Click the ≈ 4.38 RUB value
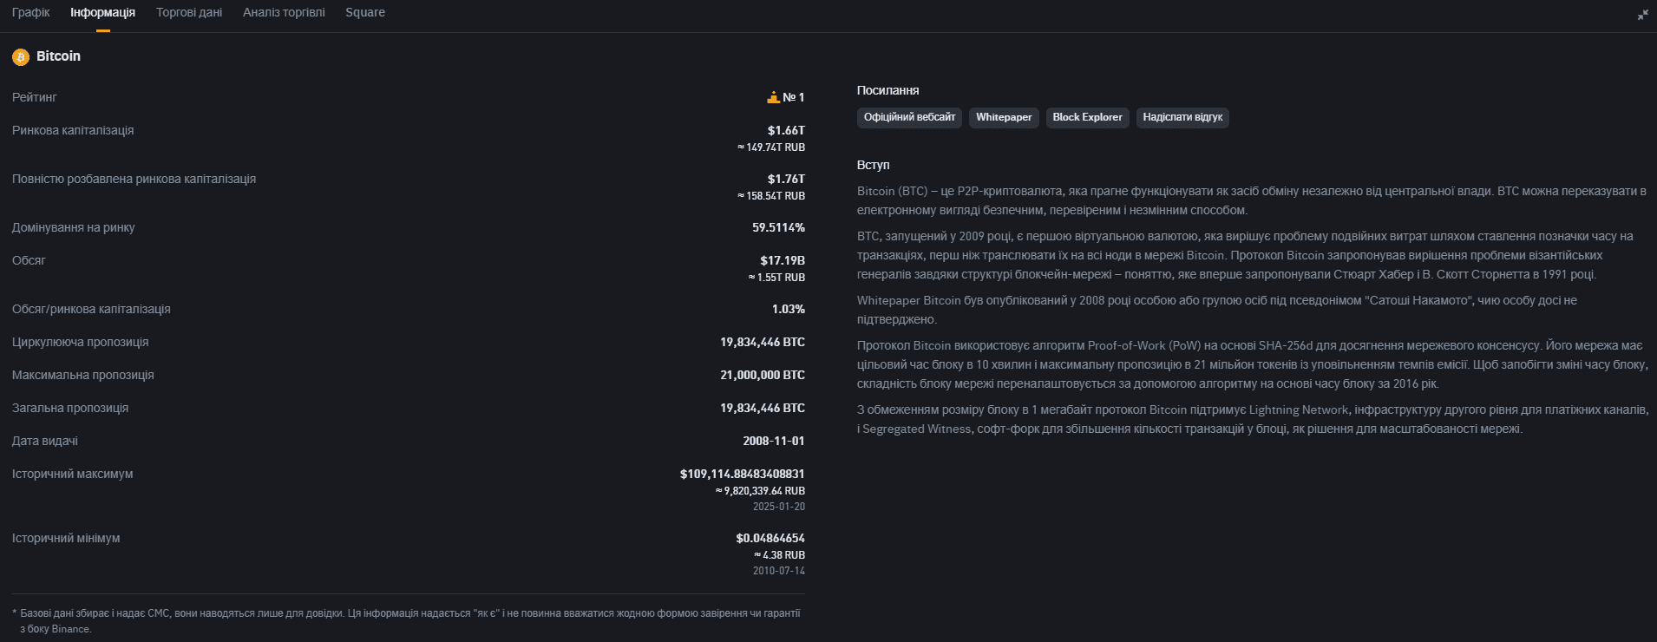The height and width of the screenshot is (642, 1657). click(779, 555)
